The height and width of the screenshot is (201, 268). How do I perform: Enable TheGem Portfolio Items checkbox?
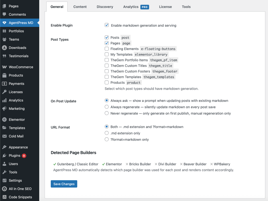click(107, 60)
